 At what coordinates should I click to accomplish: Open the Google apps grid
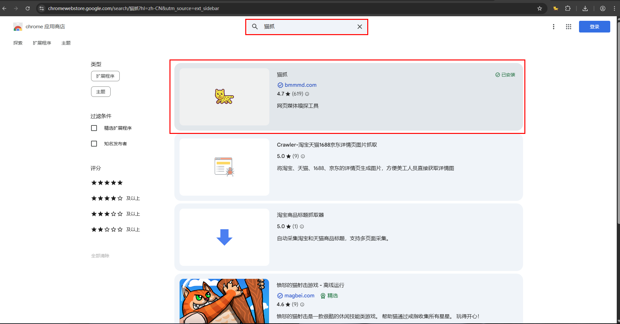pos(569,27)
